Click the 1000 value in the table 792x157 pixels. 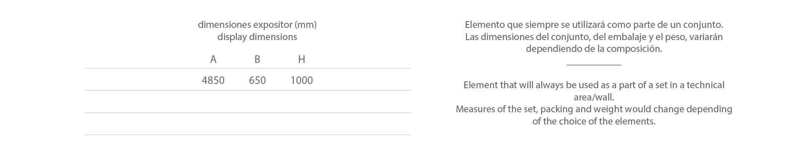[x=301, y=80]
